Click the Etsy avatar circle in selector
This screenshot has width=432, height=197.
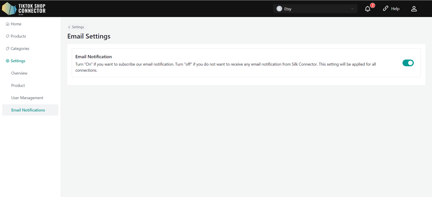point(279,9)
